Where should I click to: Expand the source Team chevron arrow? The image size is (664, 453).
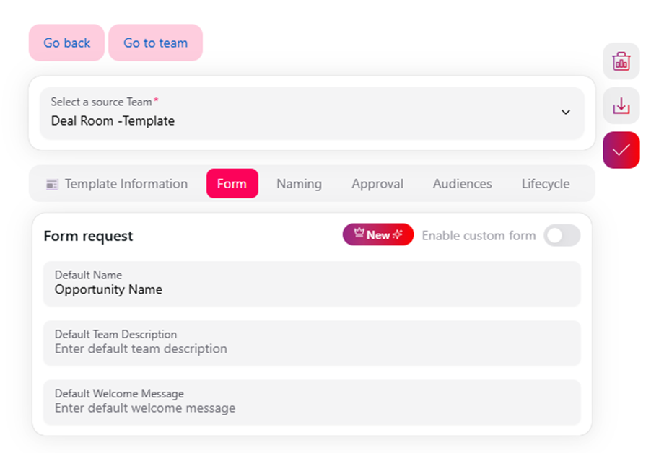[565, 113]
